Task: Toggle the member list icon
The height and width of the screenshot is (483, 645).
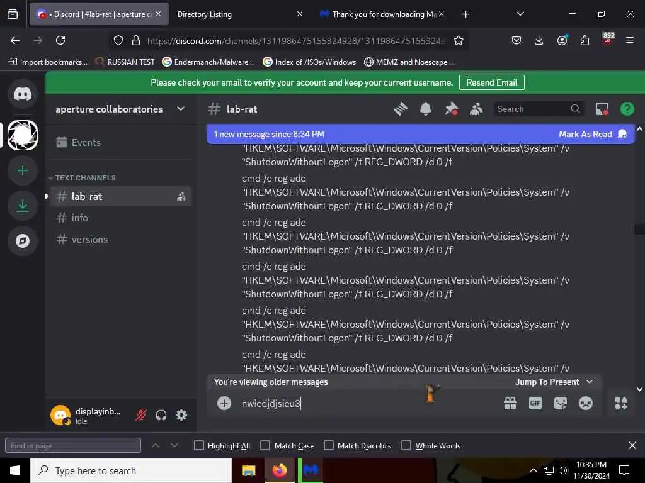Action: pos(476,109)
